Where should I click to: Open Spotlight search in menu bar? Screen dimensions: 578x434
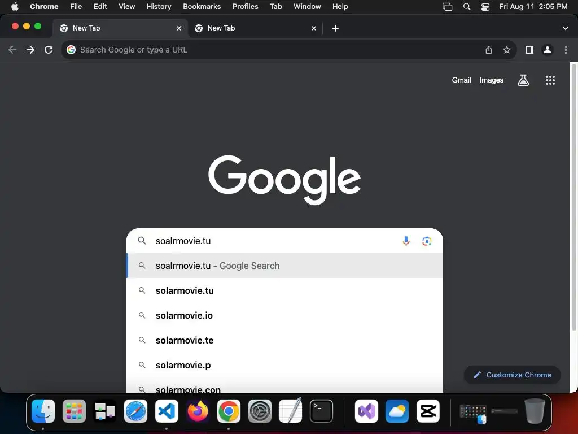467,7
